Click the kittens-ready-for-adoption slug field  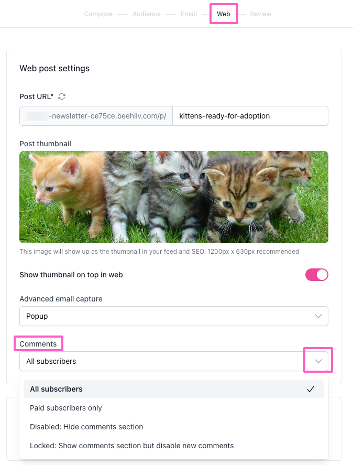tap(250, 116)
